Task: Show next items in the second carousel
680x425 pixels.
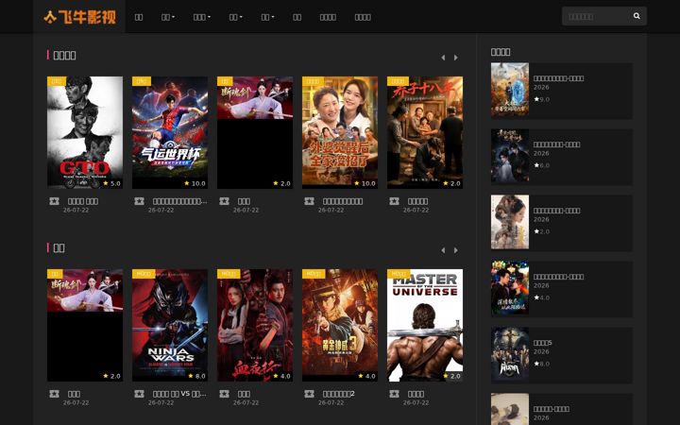Action: (456, 250)
